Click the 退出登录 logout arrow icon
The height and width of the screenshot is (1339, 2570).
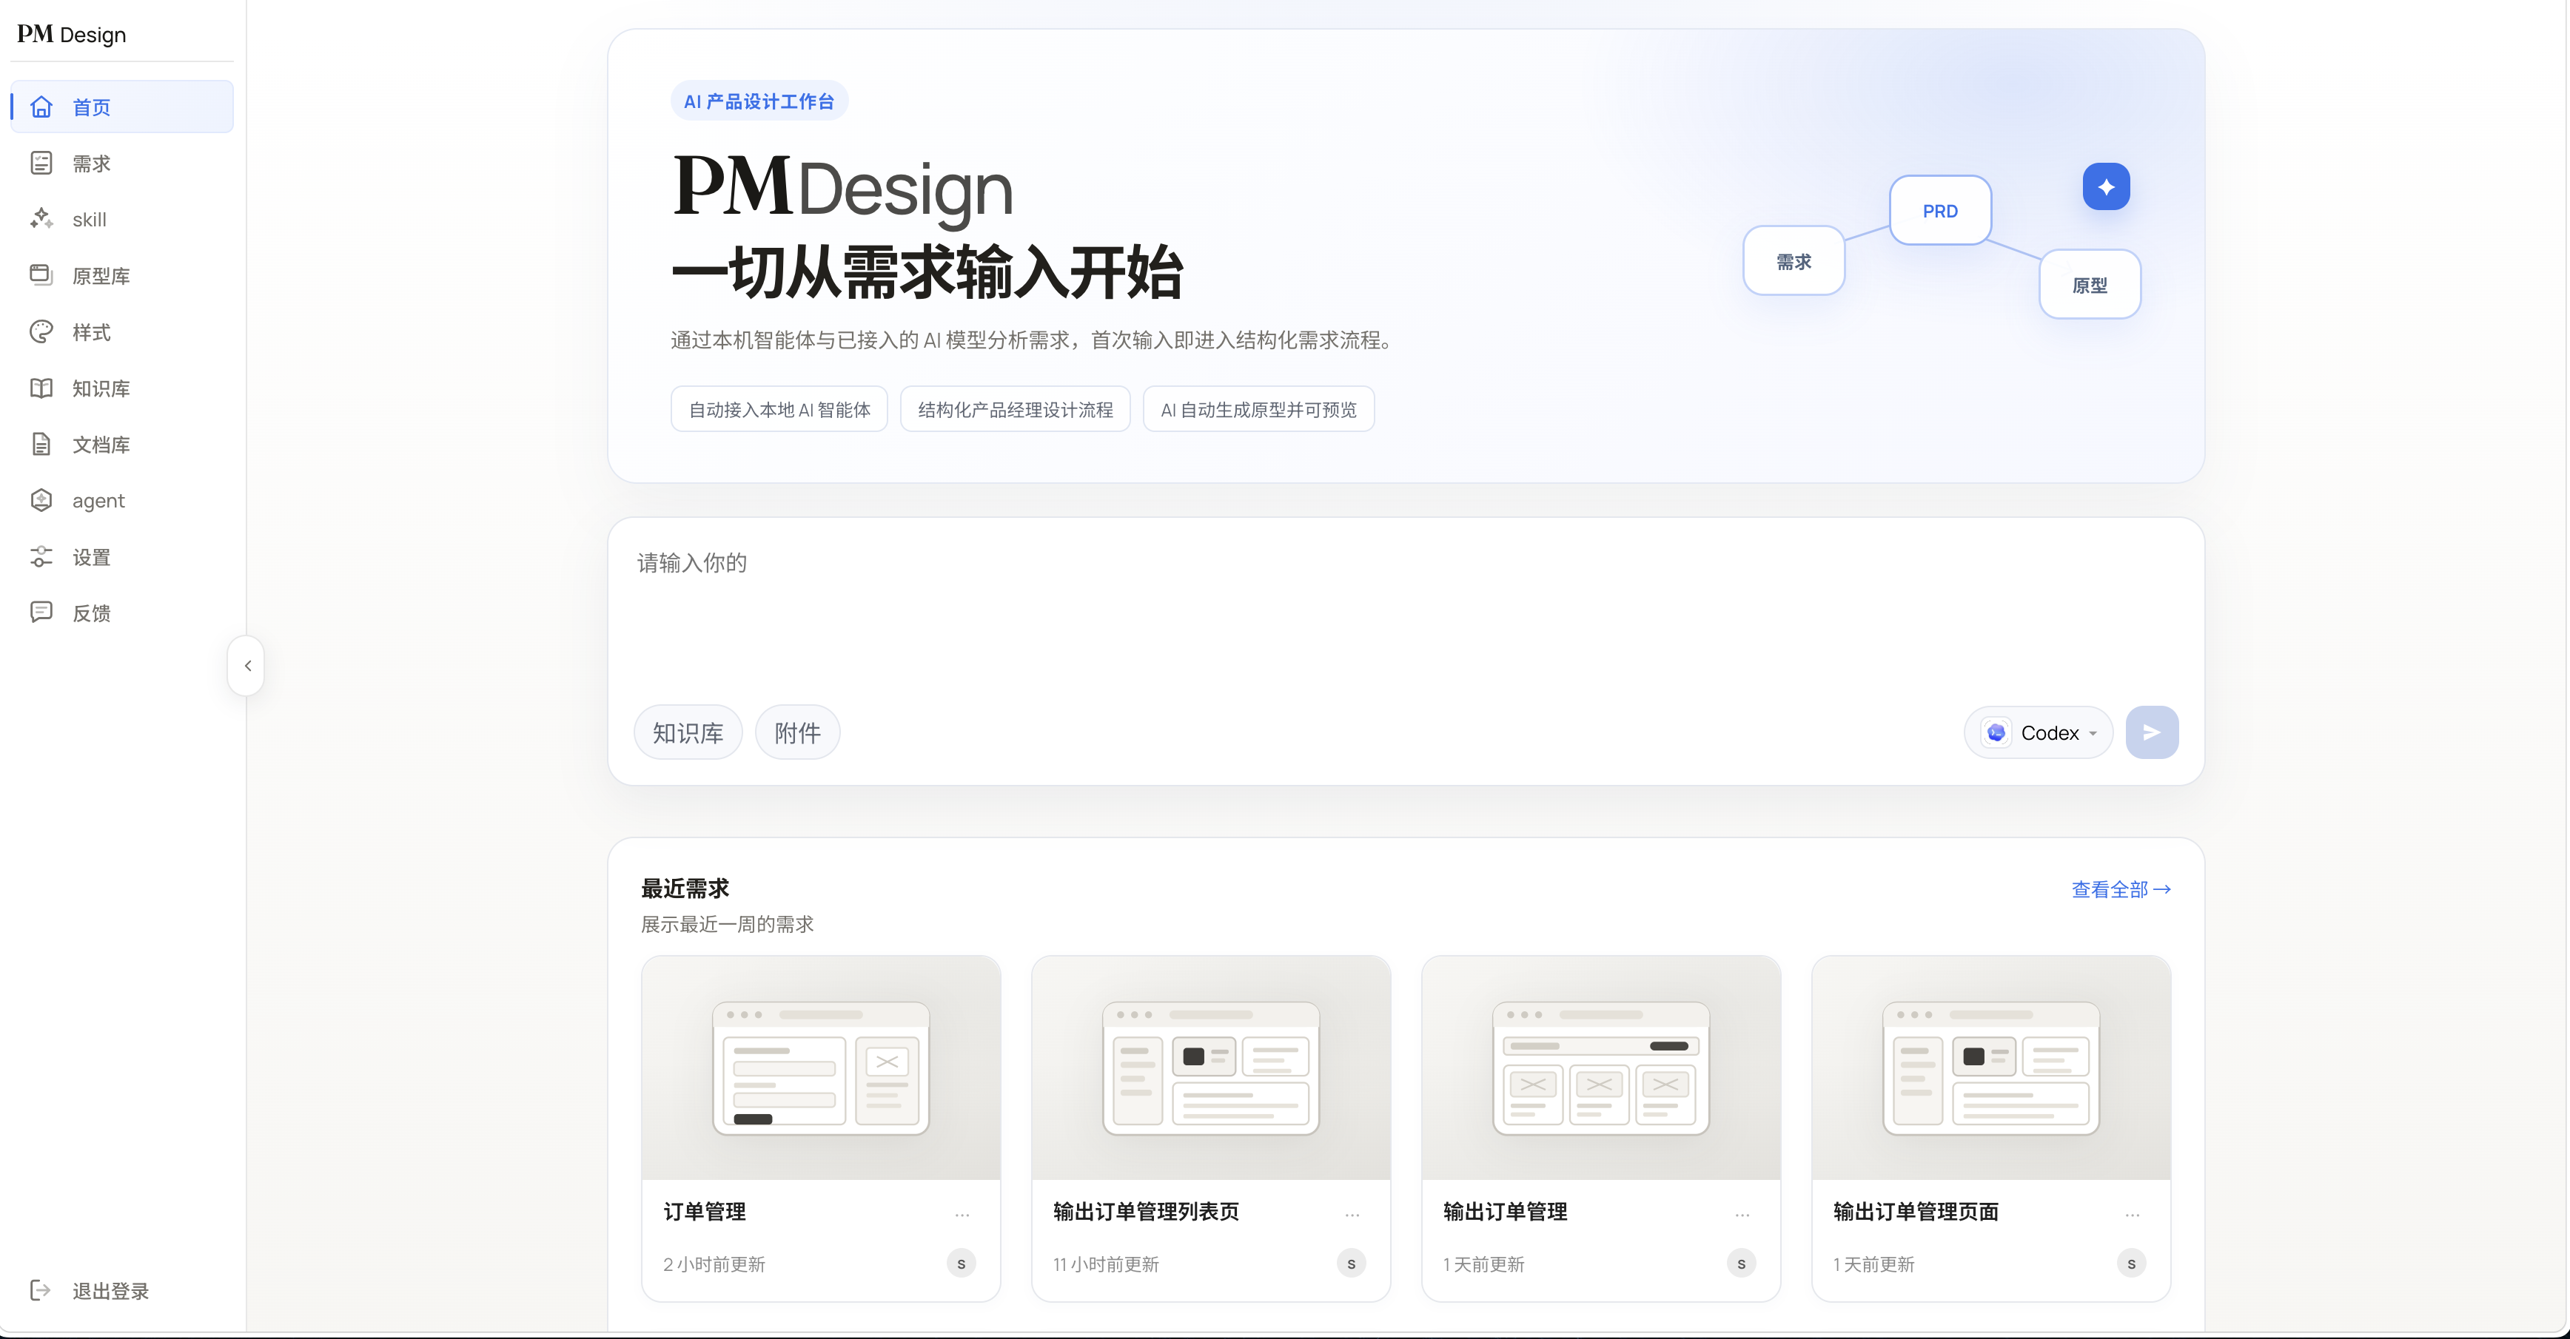tap(41, 1290)
